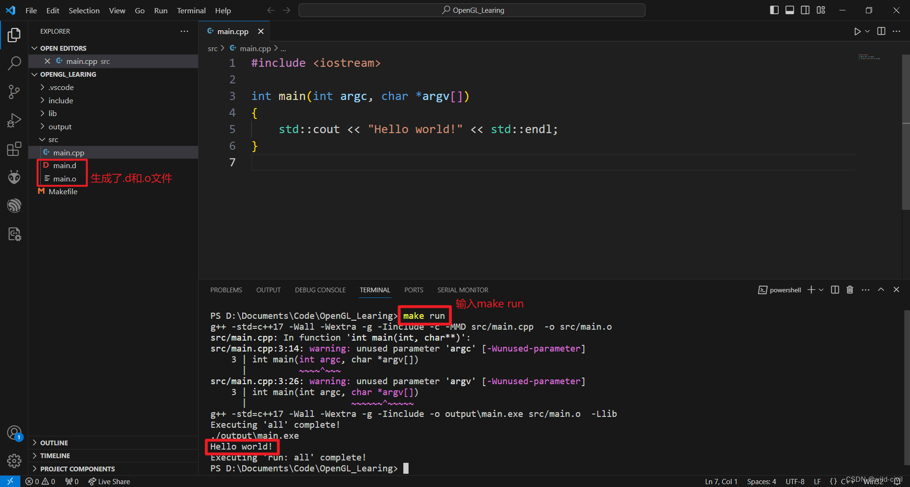Maximize the terminal panel with chevron
Image resolution: width=910 pixels, height=487 pixels.
881,289
